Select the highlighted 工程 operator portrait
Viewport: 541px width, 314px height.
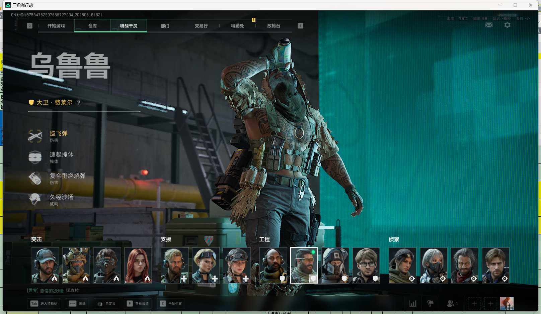(x=304, y=265)
